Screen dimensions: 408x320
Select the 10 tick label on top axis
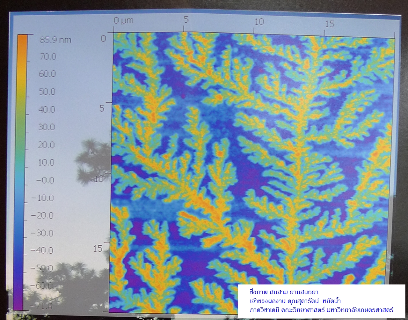(259, 22)
